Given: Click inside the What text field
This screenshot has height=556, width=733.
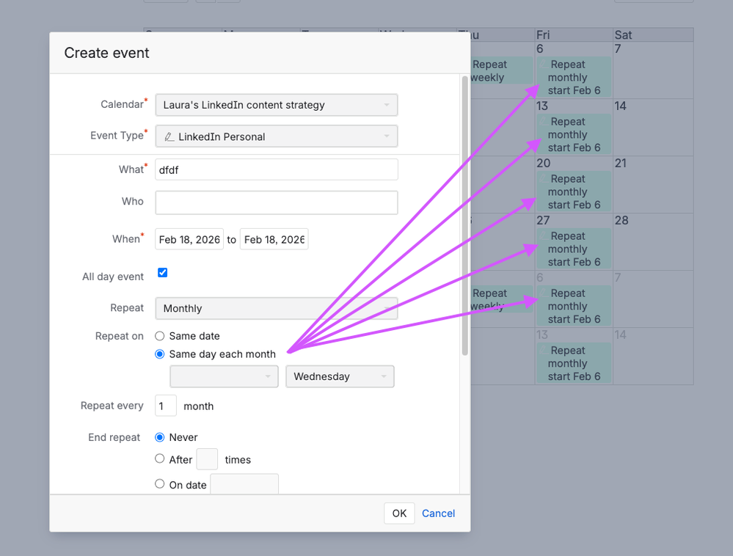Looking at the screenshot, I should [276, 169].
